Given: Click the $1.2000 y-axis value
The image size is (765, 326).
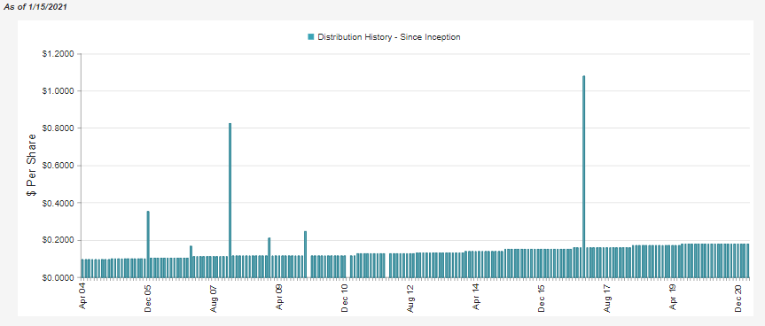Looking at the screenshot, I should click(58, 54).
